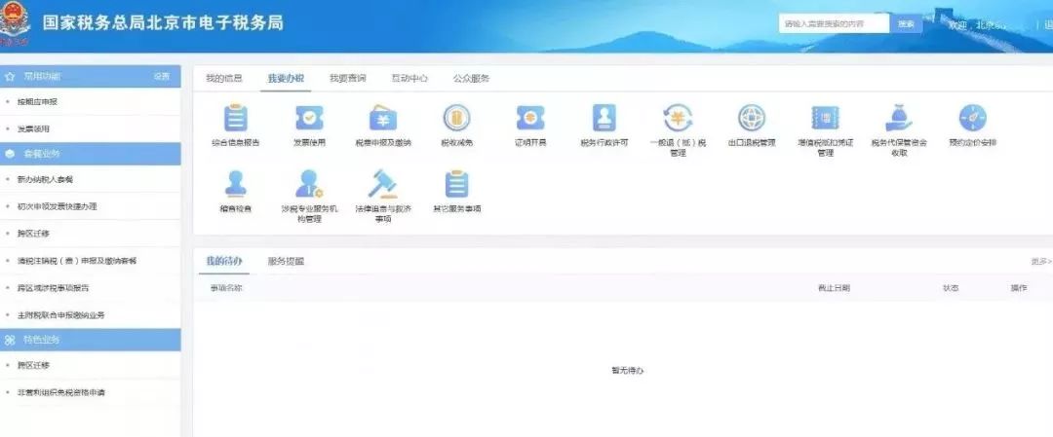Open the 其它服务事项 clipboard icon
This screenshot has height=437, width=1053.
(456, 184)
